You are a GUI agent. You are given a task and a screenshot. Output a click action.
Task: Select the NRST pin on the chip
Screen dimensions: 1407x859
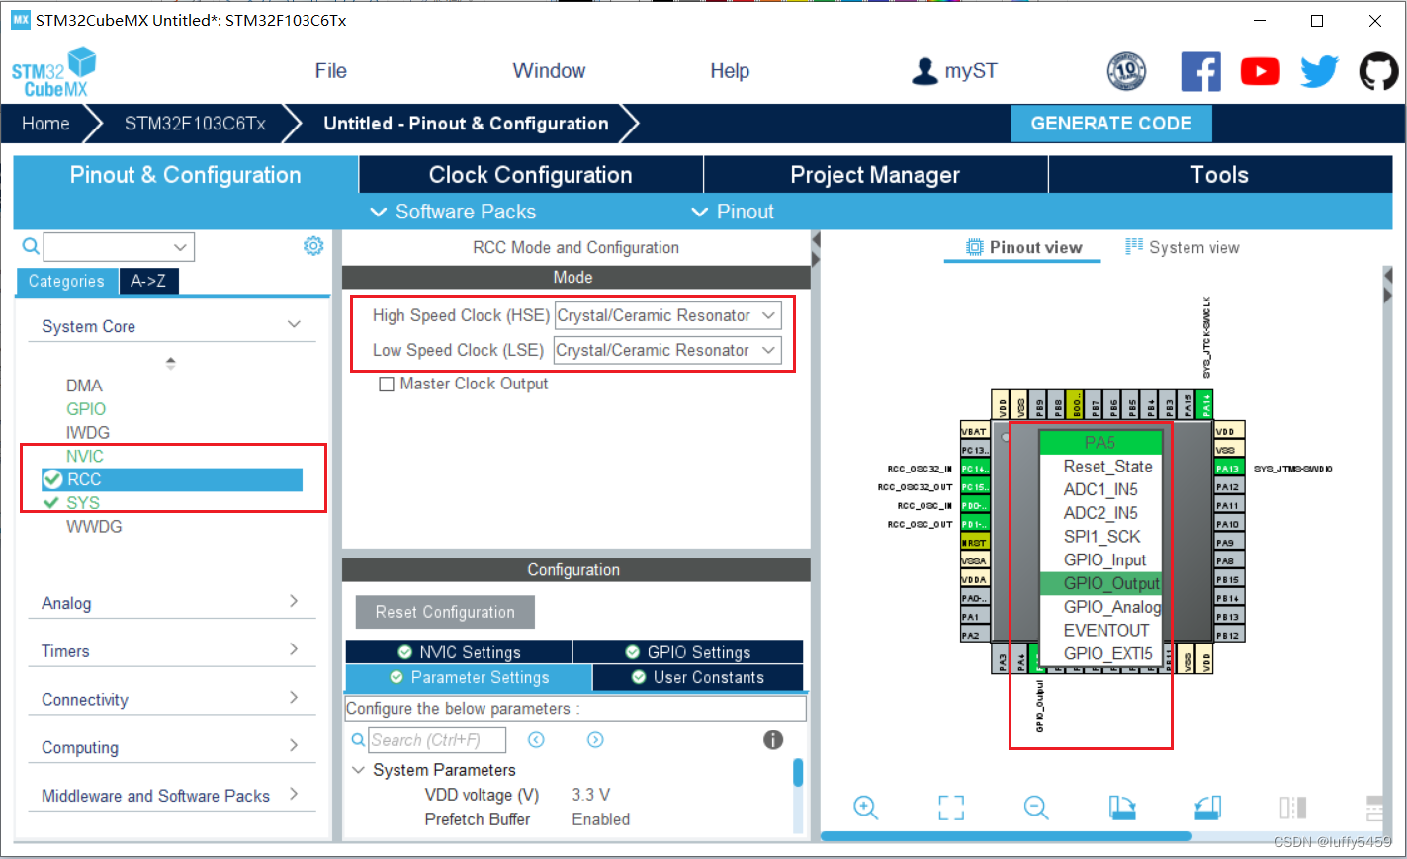tap(975, 543)
